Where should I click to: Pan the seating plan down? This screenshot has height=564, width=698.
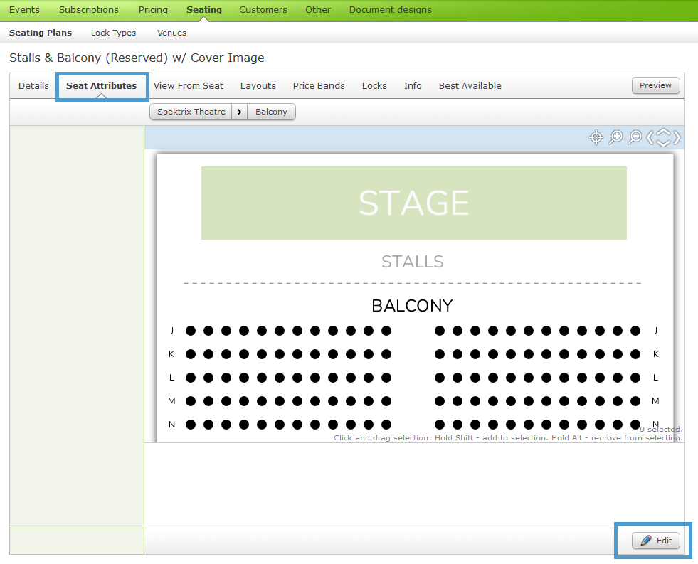pos(663,143)
